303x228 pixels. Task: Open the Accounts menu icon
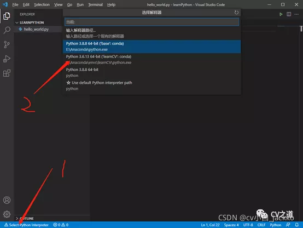point(7,200)
